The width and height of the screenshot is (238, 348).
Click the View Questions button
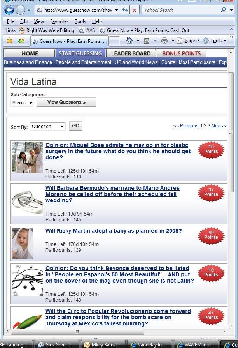[66, 102]
